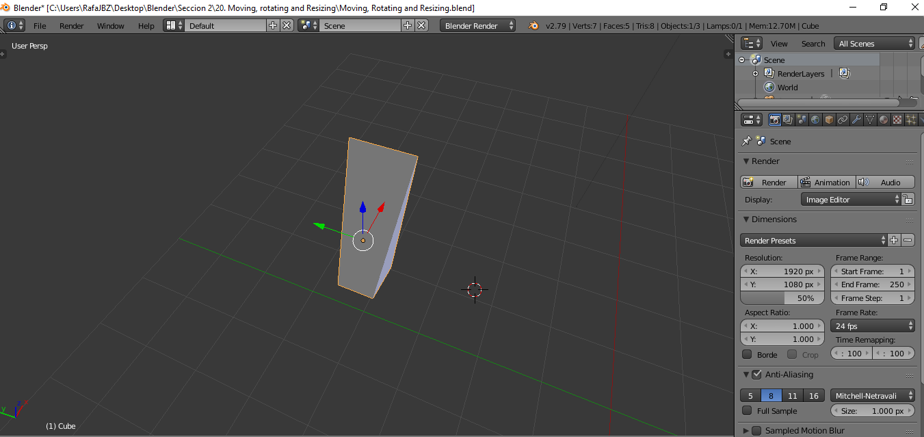This screenshot has height=437, width=924.
Task: Select the Particles sparkle properties icon
Action: tap(912, 120)
